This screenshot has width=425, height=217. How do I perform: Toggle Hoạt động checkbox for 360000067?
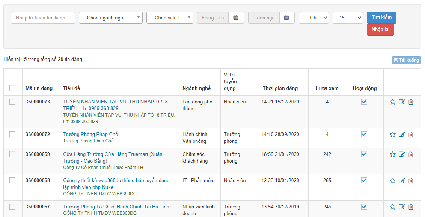click(x=364, y=207)
